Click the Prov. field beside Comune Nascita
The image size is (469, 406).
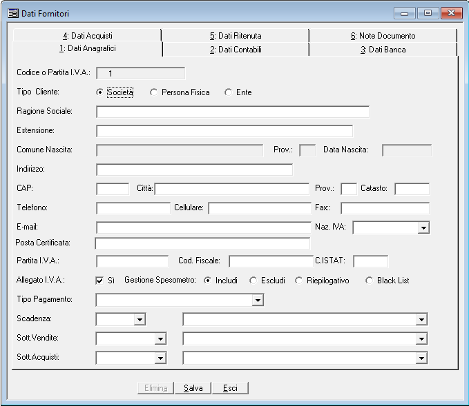point(307,150)
